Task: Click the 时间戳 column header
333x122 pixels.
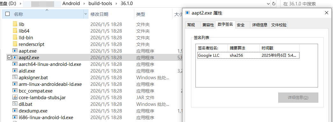Action: click(x=280, y=48)
